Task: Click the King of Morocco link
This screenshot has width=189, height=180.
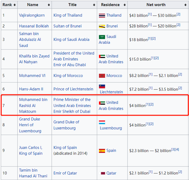Action: 68,76
